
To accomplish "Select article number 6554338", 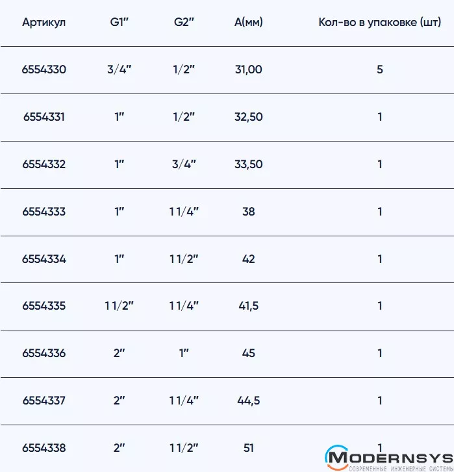I will click(x=44, y=448).
